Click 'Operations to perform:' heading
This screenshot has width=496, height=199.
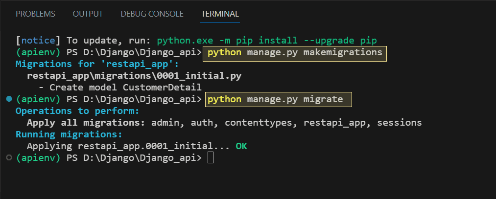click(x=77, y=111)
